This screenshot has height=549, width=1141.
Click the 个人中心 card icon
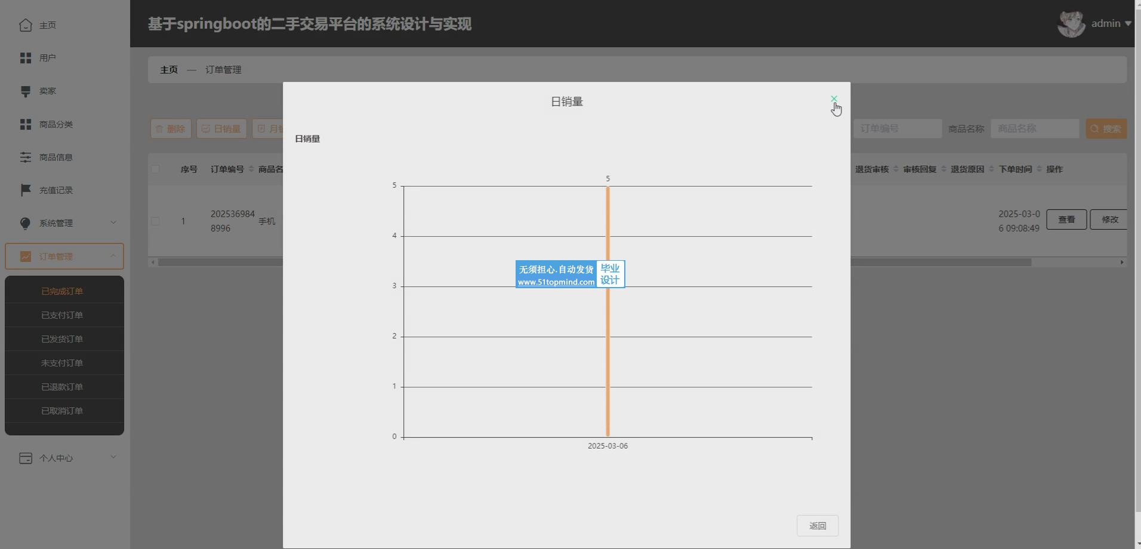[x=26, y=458]
